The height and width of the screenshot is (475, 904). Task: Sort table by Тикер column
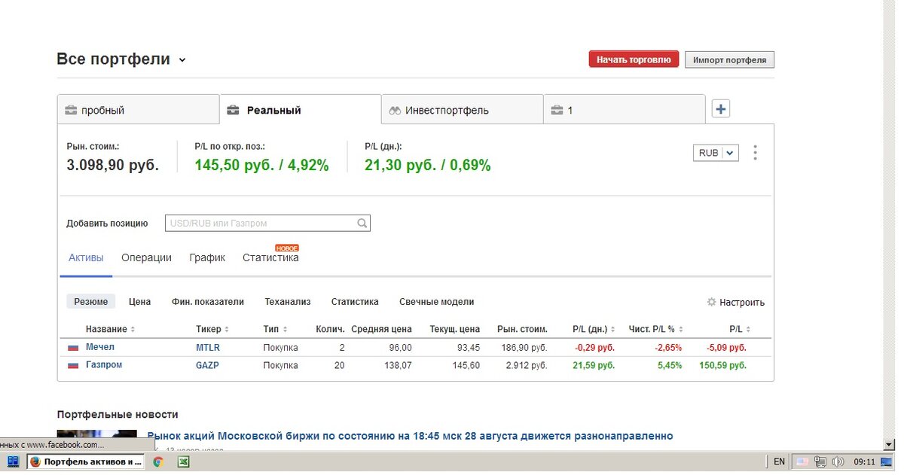tap(212, 329)
